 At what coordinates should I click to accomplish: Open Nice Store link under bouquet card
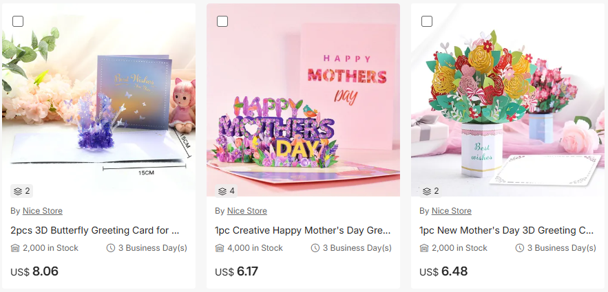click(451, 211)
